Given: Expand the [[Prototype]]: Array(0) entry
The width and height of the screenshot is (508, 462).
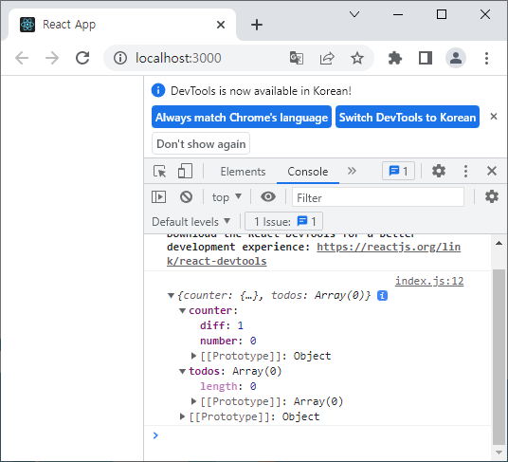Looking at the screenshot, I should coord(193,401).
